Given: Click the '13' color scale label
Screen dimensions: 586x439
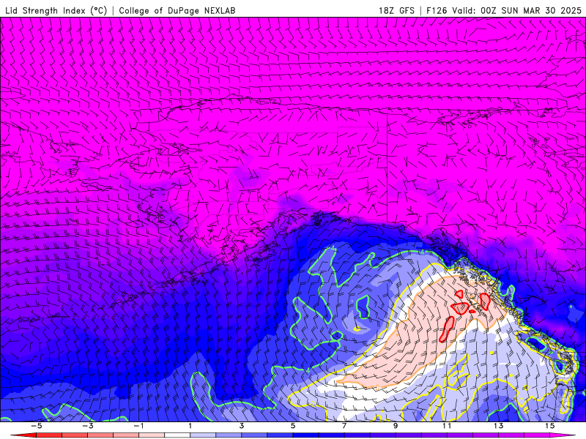Looking at the screenshot, I should pos(498,426).
